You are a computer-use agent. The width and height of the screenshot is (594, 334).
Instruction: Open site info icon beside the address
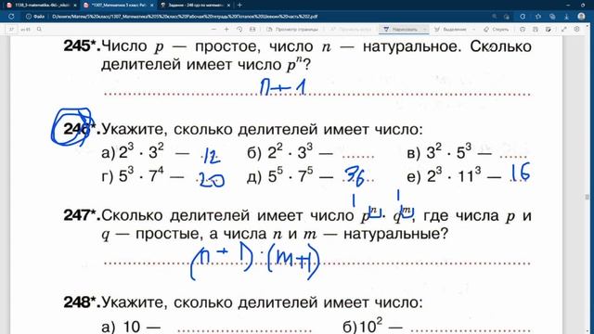29,17
